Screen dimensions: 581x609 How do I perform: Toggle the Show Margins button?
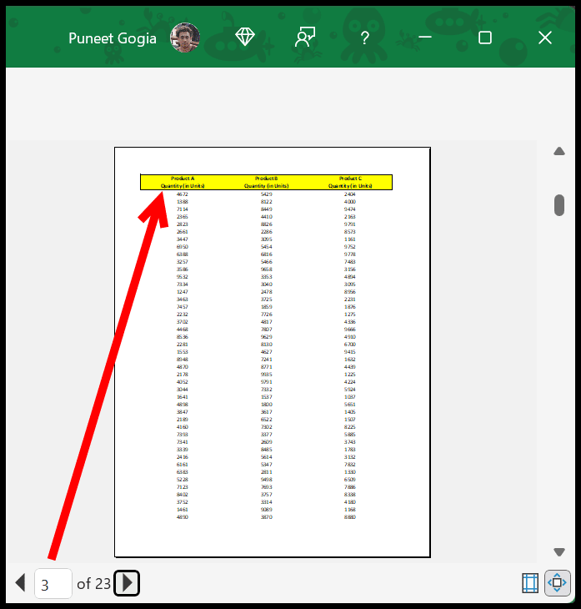pyautogui.click(x=529, y=583)
